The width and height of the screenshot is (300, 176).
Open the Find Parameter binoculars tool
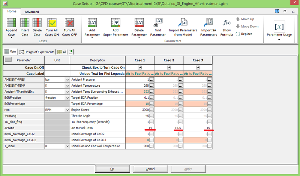(x=158, y=24)
